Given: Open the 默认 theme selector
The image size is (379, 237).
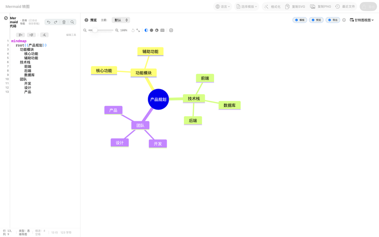Looking at the screenshot, I should 121,20.
